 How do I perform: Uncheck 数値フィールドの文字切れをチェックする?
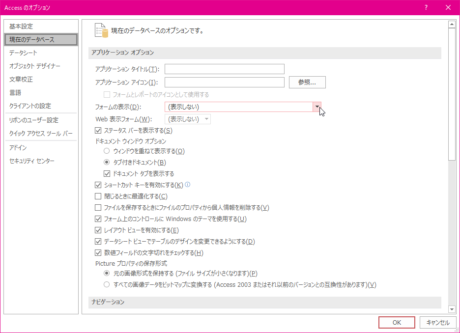pos(98,252)
